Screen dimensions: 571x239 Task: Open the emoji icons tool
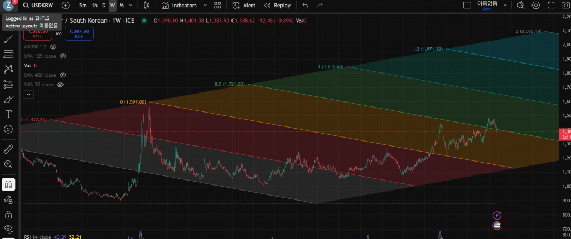coord(8,129)
